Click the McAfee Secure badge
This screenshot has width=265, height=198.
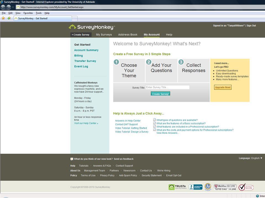225,187
